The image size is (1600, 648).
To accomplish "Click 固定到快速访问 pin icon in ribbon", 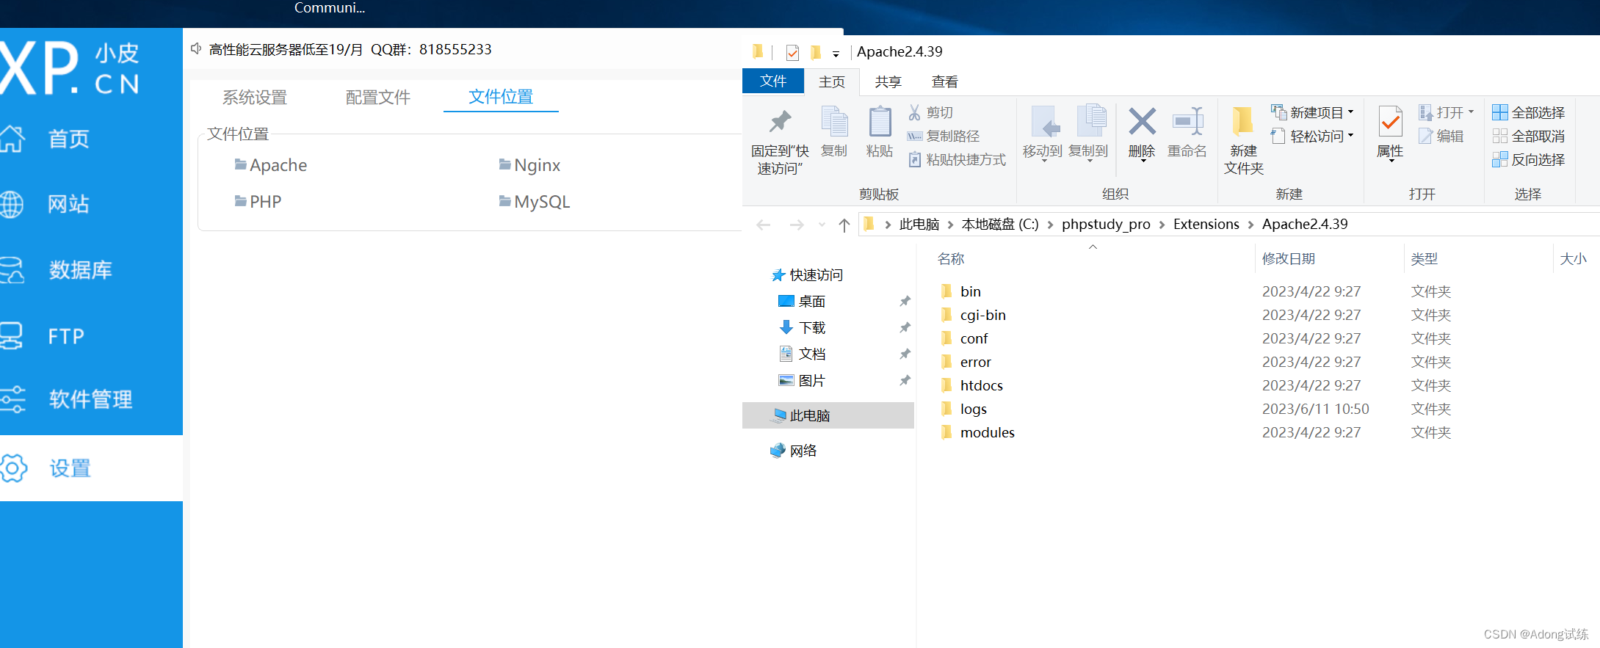I will [x=780, y=122].
